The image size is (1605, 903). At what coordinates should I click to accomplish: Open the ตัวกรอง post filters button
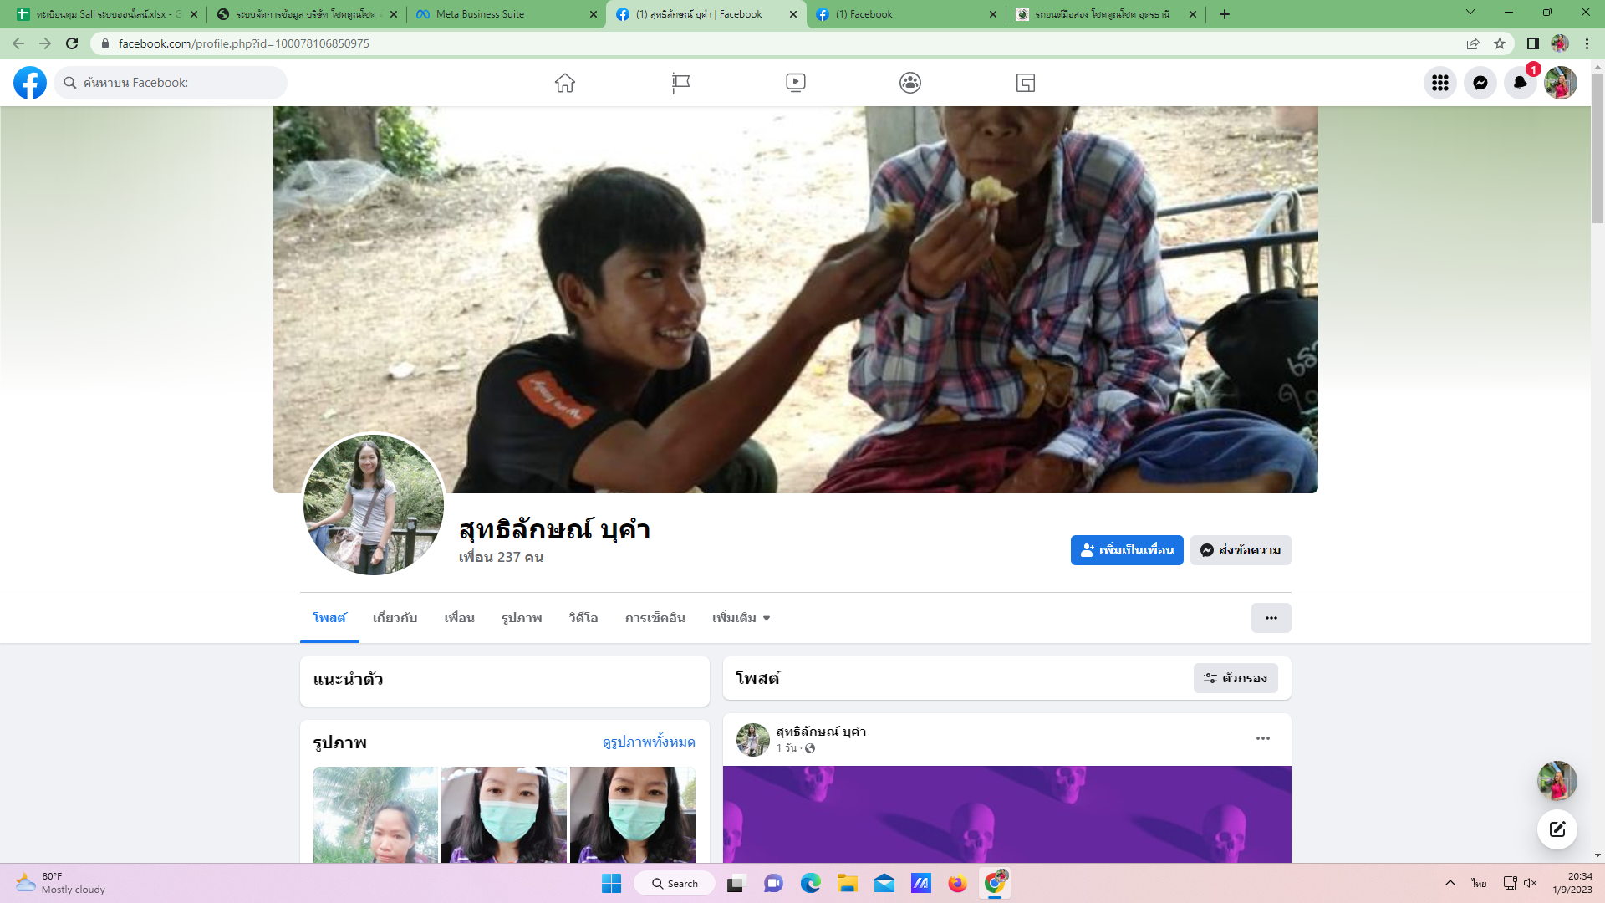[1235, 678]
